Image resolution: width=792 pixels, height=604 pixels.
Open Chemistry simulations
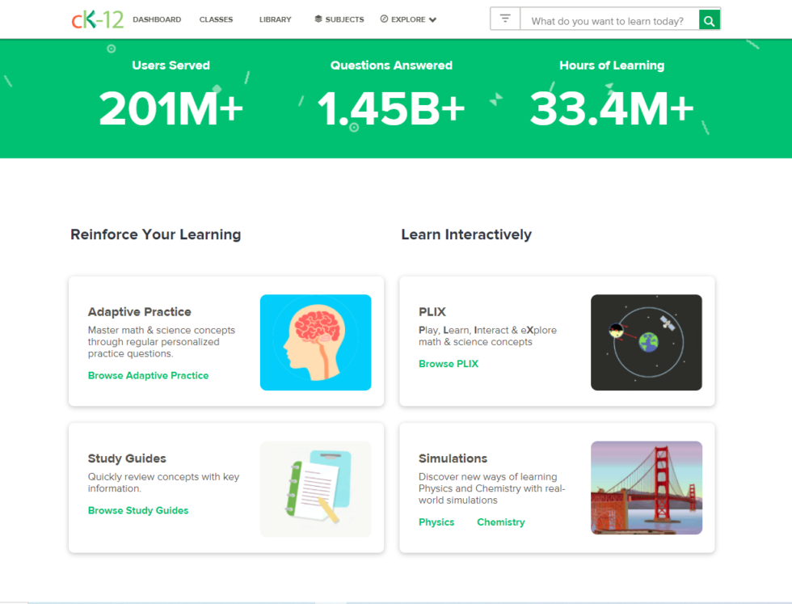[x=500, y=522]
